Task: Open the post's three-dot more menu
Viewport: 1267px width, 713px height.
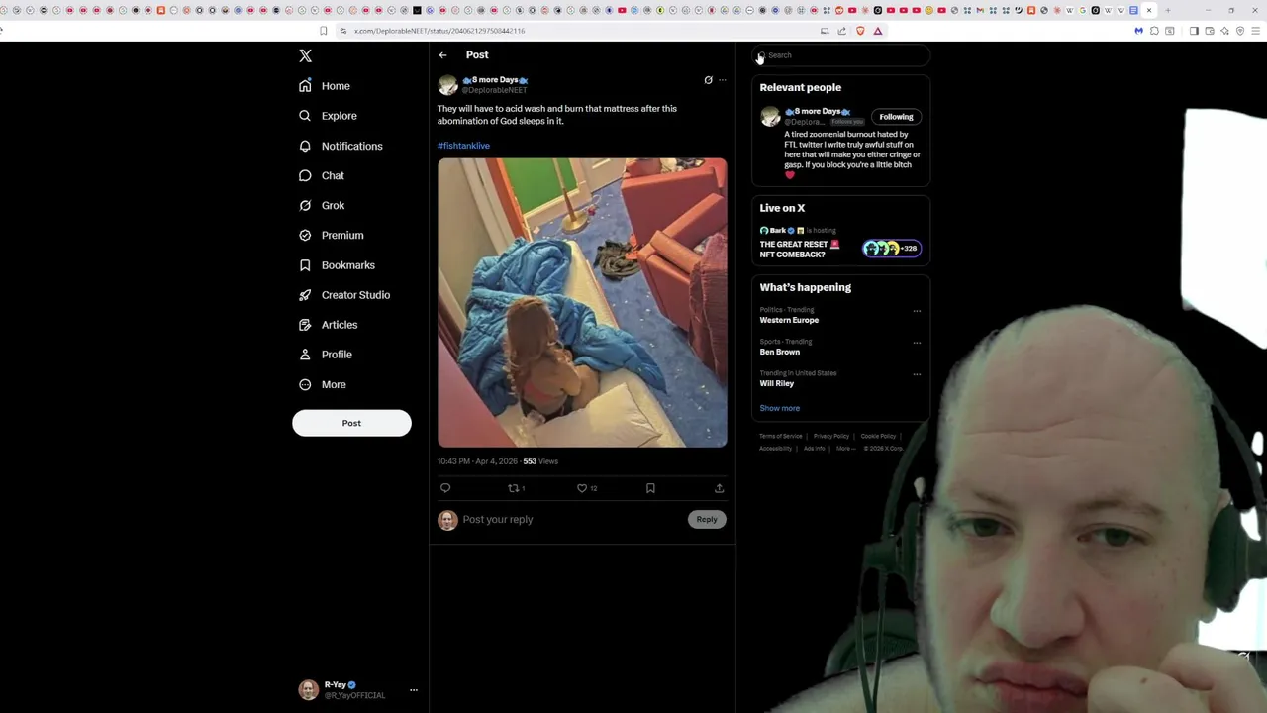Action: point(722,80)
